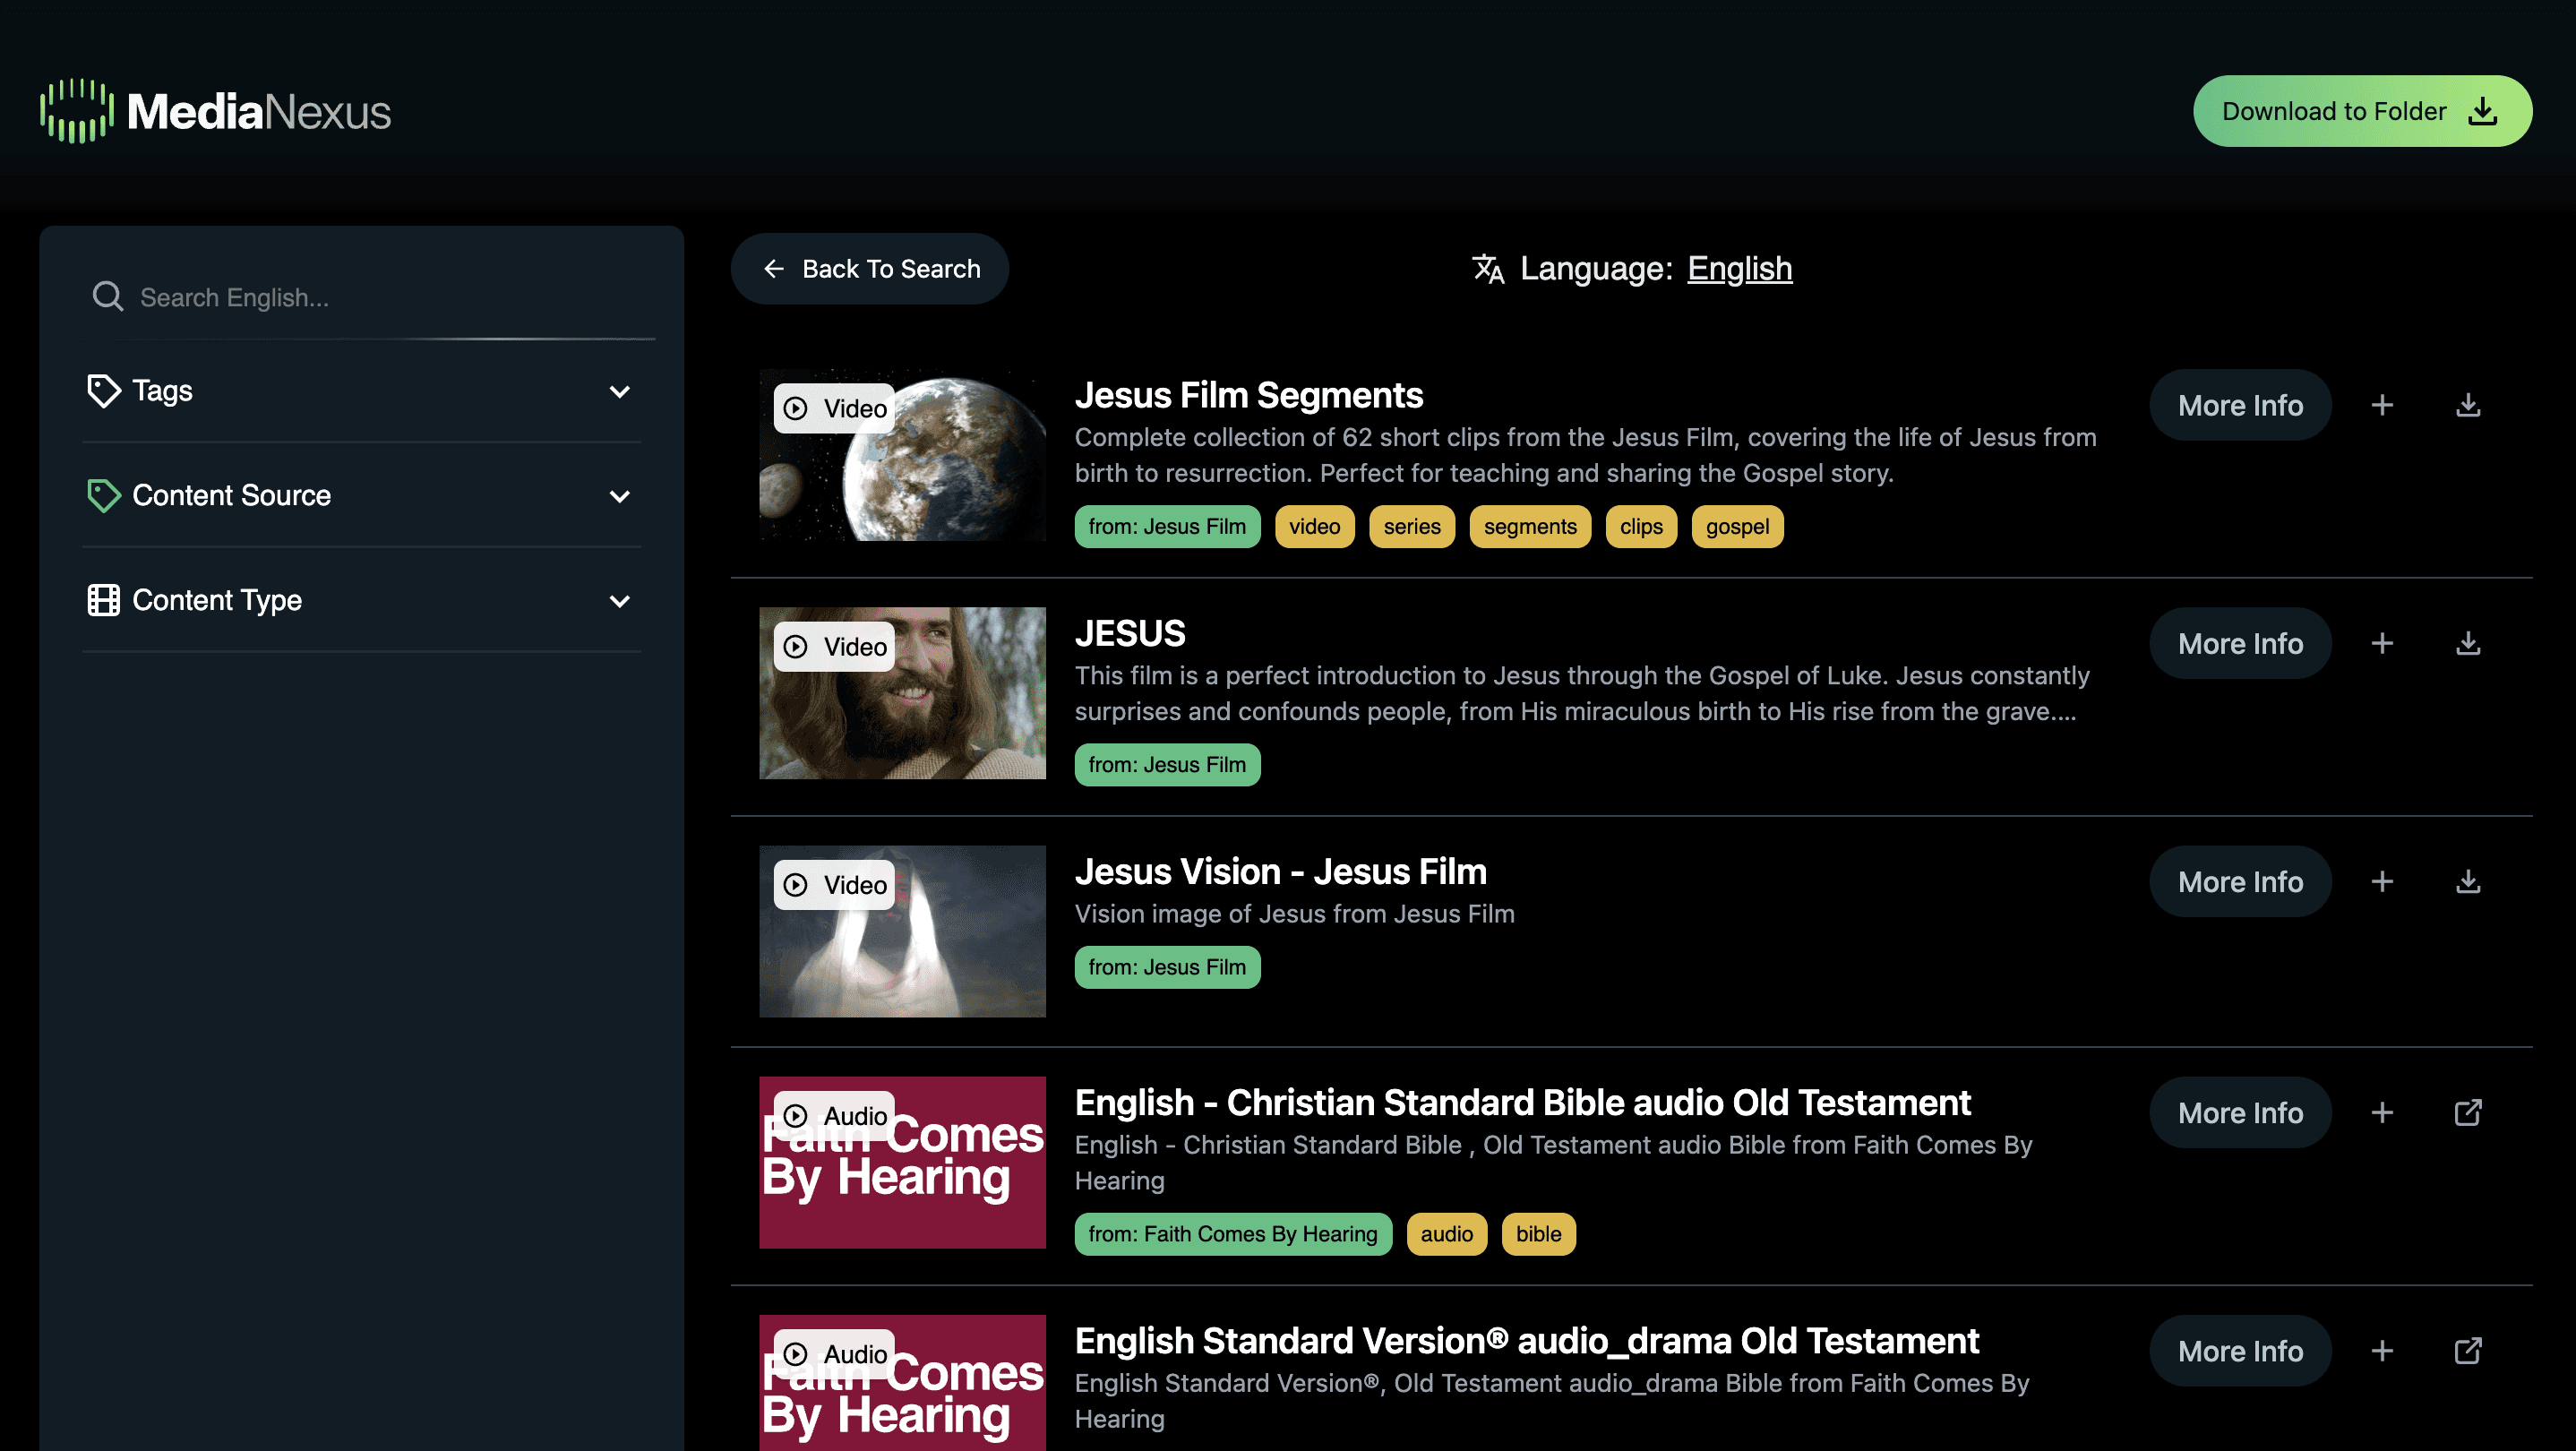This screenshot has height=1451, width=2576.
Task: Open external link for English Standard Version audio_drama
Action: coord(2467,1350)
